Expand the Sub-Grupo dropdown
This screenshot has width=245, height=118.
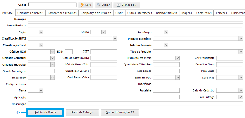[166, 32]
